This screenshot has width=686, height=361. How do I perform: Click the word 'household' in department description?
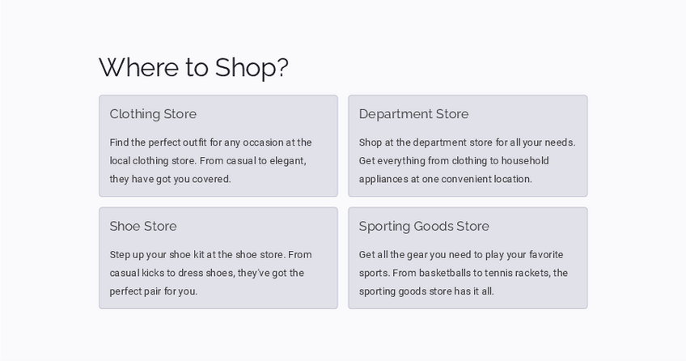coord(525,161)
